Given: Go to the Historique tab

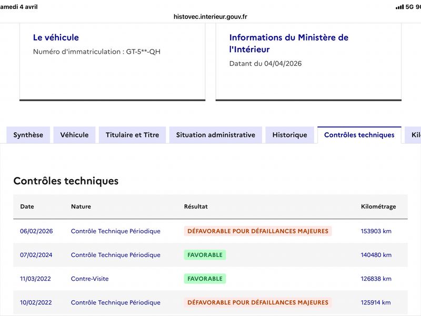Looking at the screenshot, I should [x=289, y=135].
